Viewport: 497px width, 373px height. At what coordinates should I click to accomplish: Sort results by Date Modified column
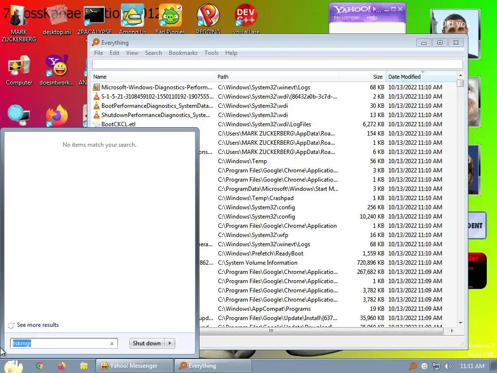click(421, 77)
